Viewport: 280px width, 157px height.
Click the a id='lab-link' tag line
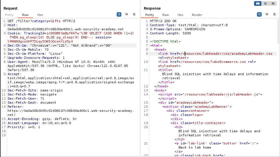(x=216, y=143)
